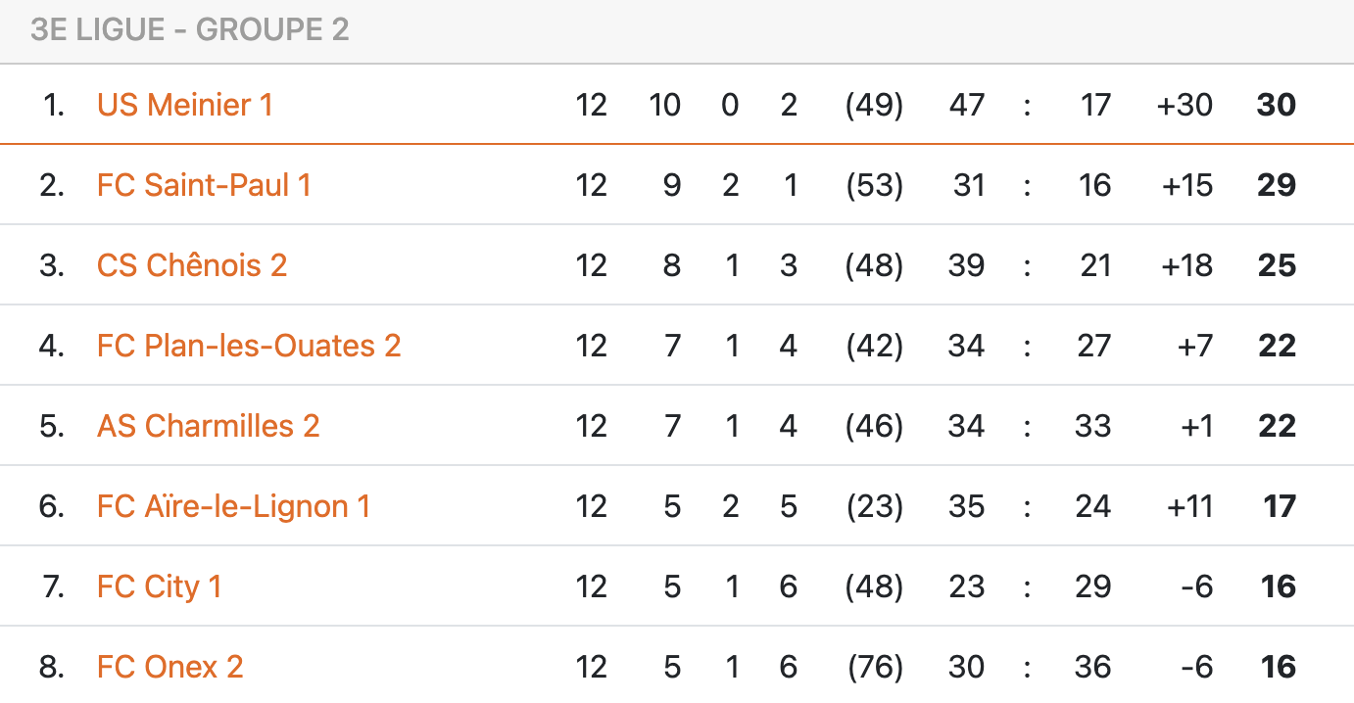Click the FC Plan-les-Ouates 2 team name

249,346
